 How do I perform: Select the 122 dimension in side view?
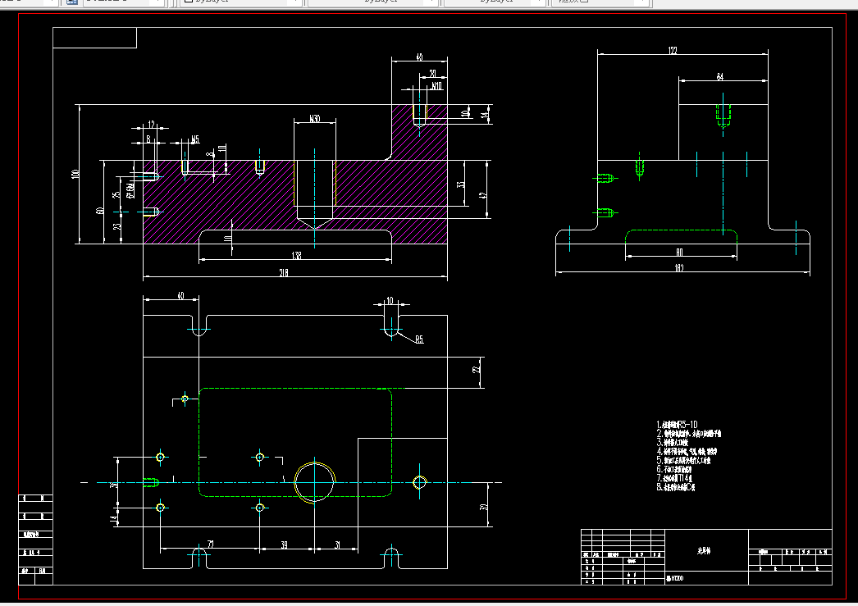coord(673,50)
